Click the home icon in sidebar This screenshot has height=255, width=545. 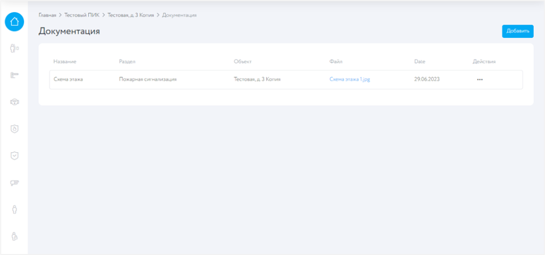click(x=14, y=22)
